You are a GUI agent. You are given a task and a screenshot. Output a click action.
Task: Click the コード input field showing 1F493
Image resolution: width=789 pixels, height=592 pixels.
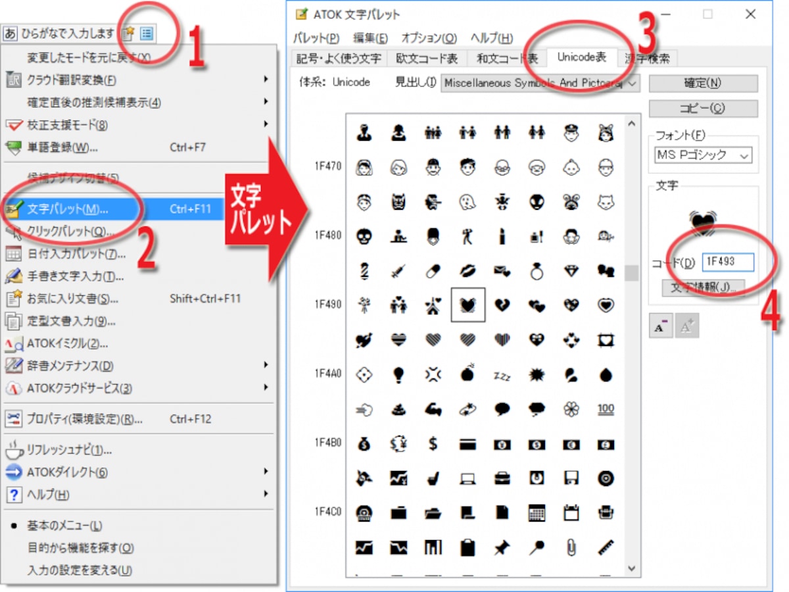[x=728, y=262]
